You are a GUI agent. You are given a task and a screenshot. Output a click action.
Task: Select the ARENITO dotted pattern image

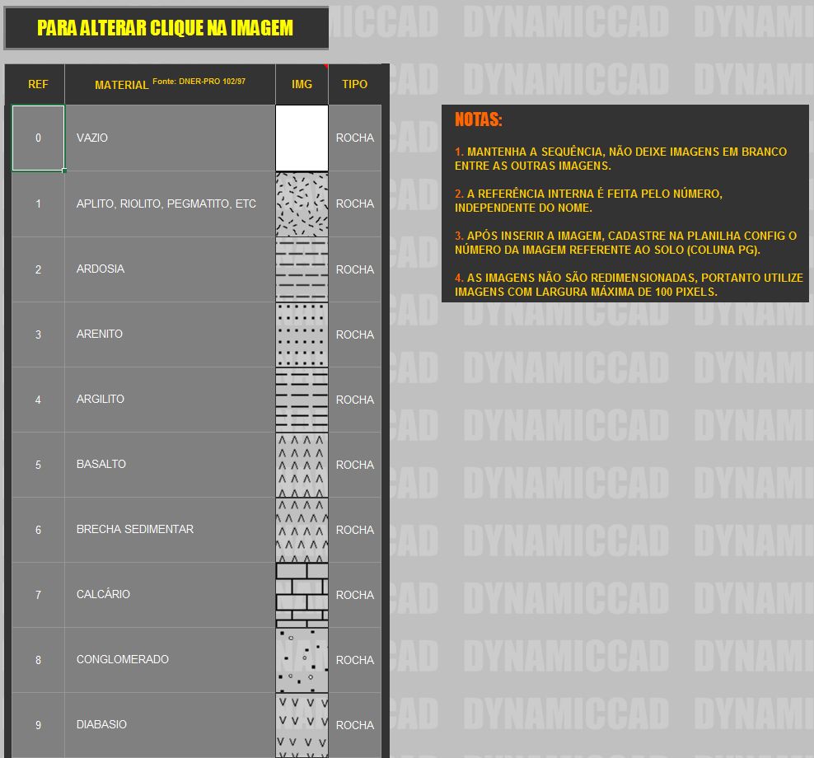pos(302,335)
